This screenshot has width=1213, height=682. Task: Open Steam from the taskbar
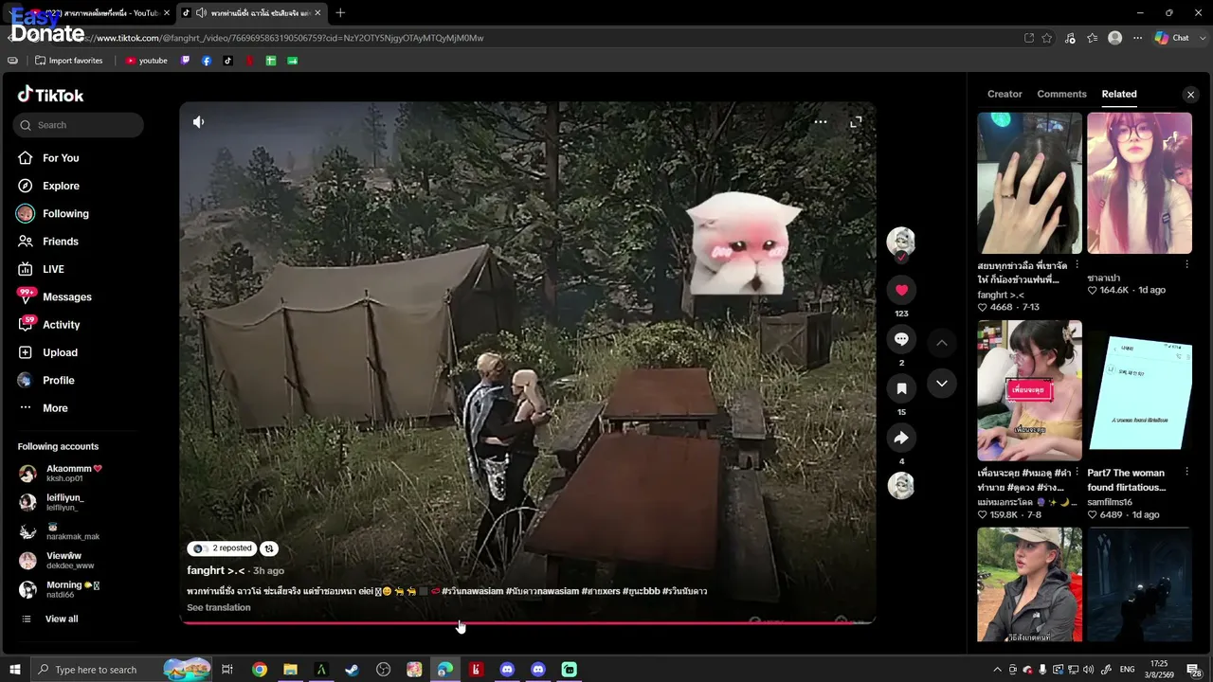click(352, 670)
